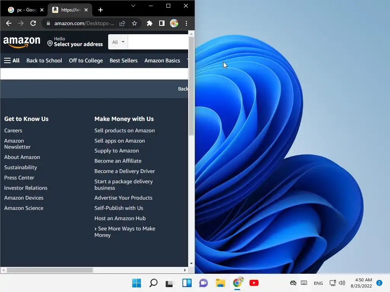Viewport: 390px width, 292px height.
Task: Share this page from address bar
Action: [122, 23]
